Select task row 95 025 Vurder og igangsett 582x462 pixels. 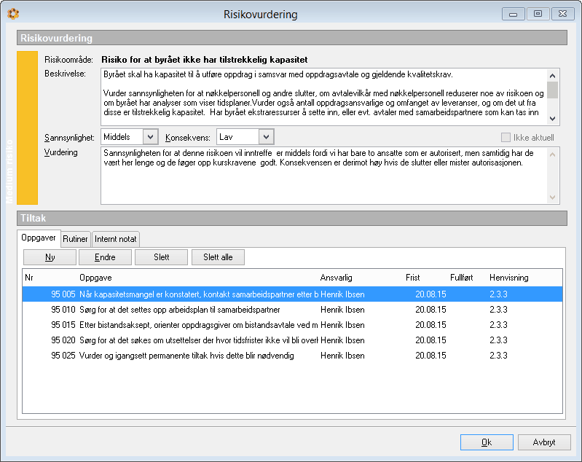[293, 356]
